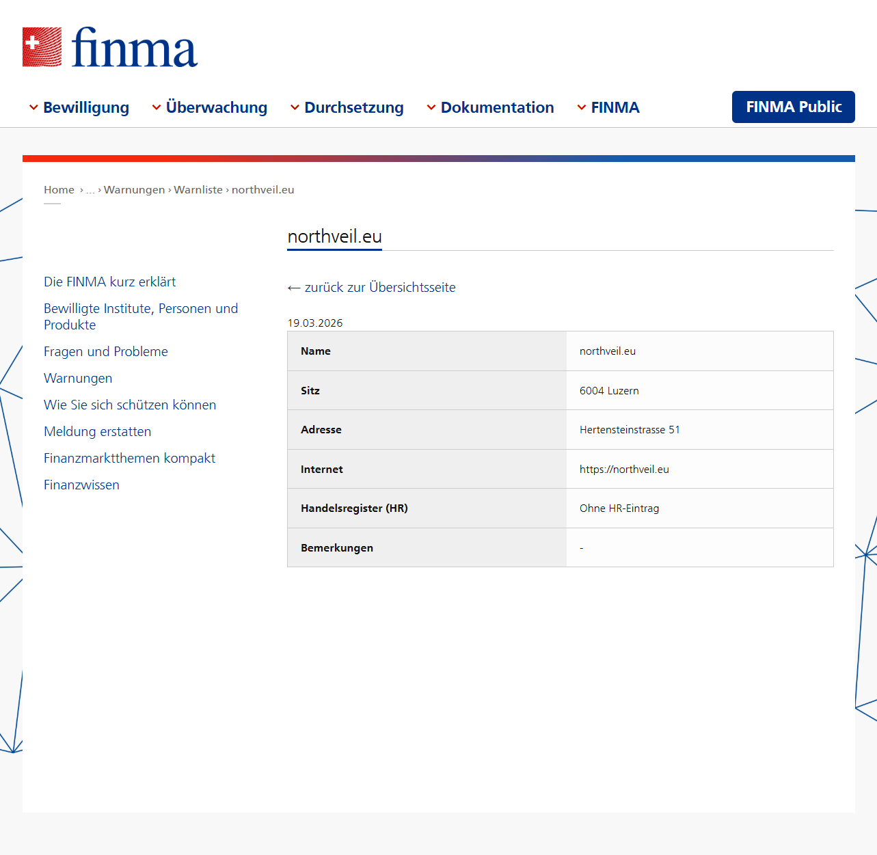
Task: Open Finanzmarktthemen kompakt
Action: tap(129, 458)
